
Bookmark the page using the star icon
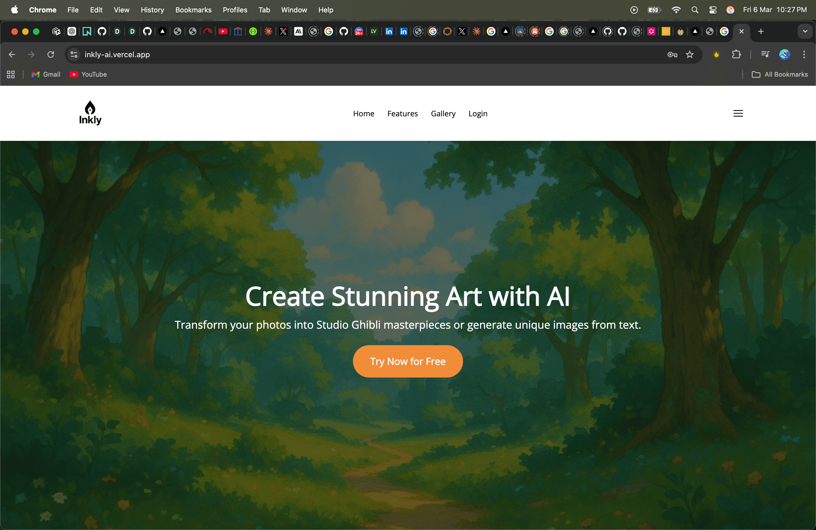pos(689,55)
